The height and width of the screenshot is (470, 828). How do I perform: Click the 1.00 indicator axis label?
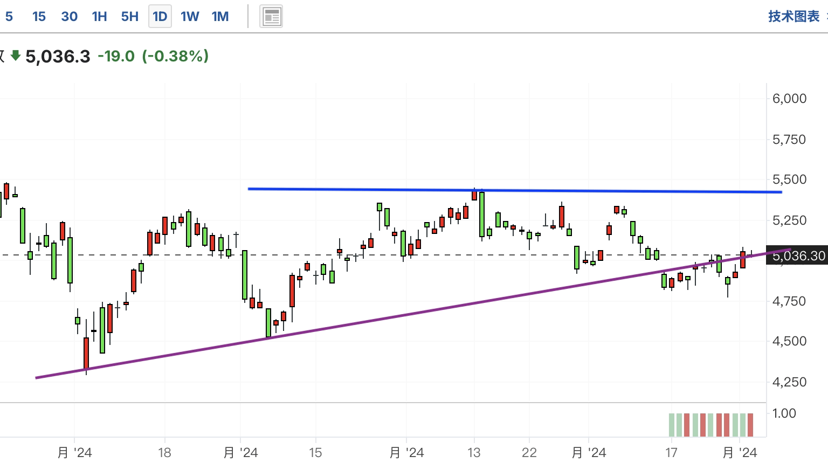(784, 413)
